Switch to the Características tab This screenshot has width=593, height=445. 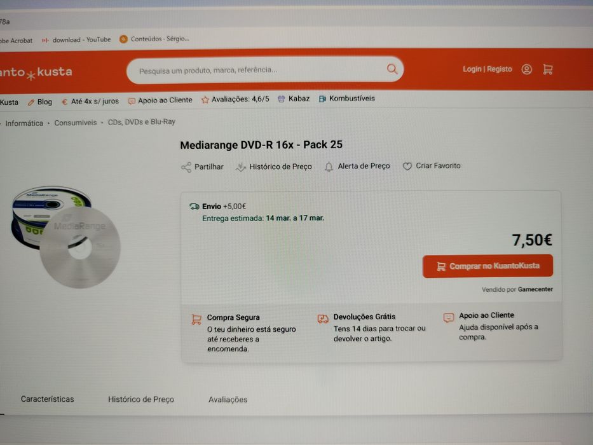[47, 399]
